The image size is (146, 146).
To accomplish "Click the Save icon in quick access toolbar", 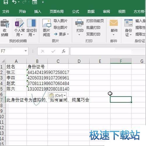I will tap(6, 2).
